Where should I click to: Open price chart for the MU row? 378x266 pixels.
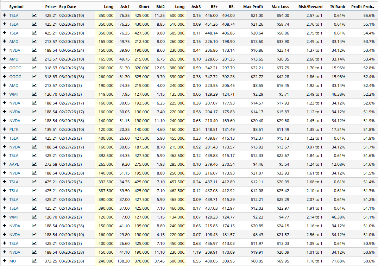(34, 261)
